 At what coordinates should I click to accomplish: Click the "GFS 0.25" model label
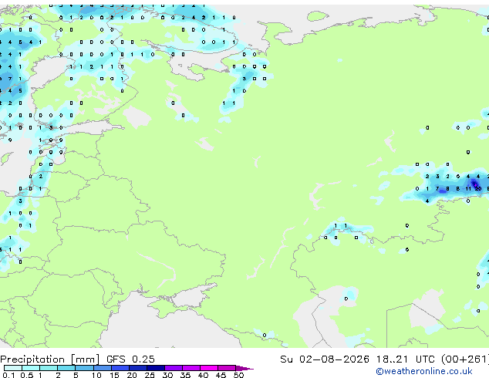point(130,359)
